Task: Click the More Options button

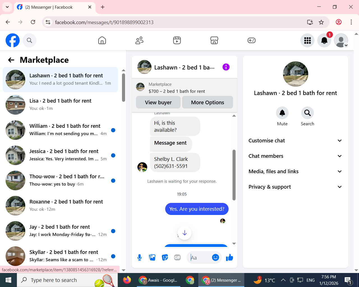Action: coord(208,102)
